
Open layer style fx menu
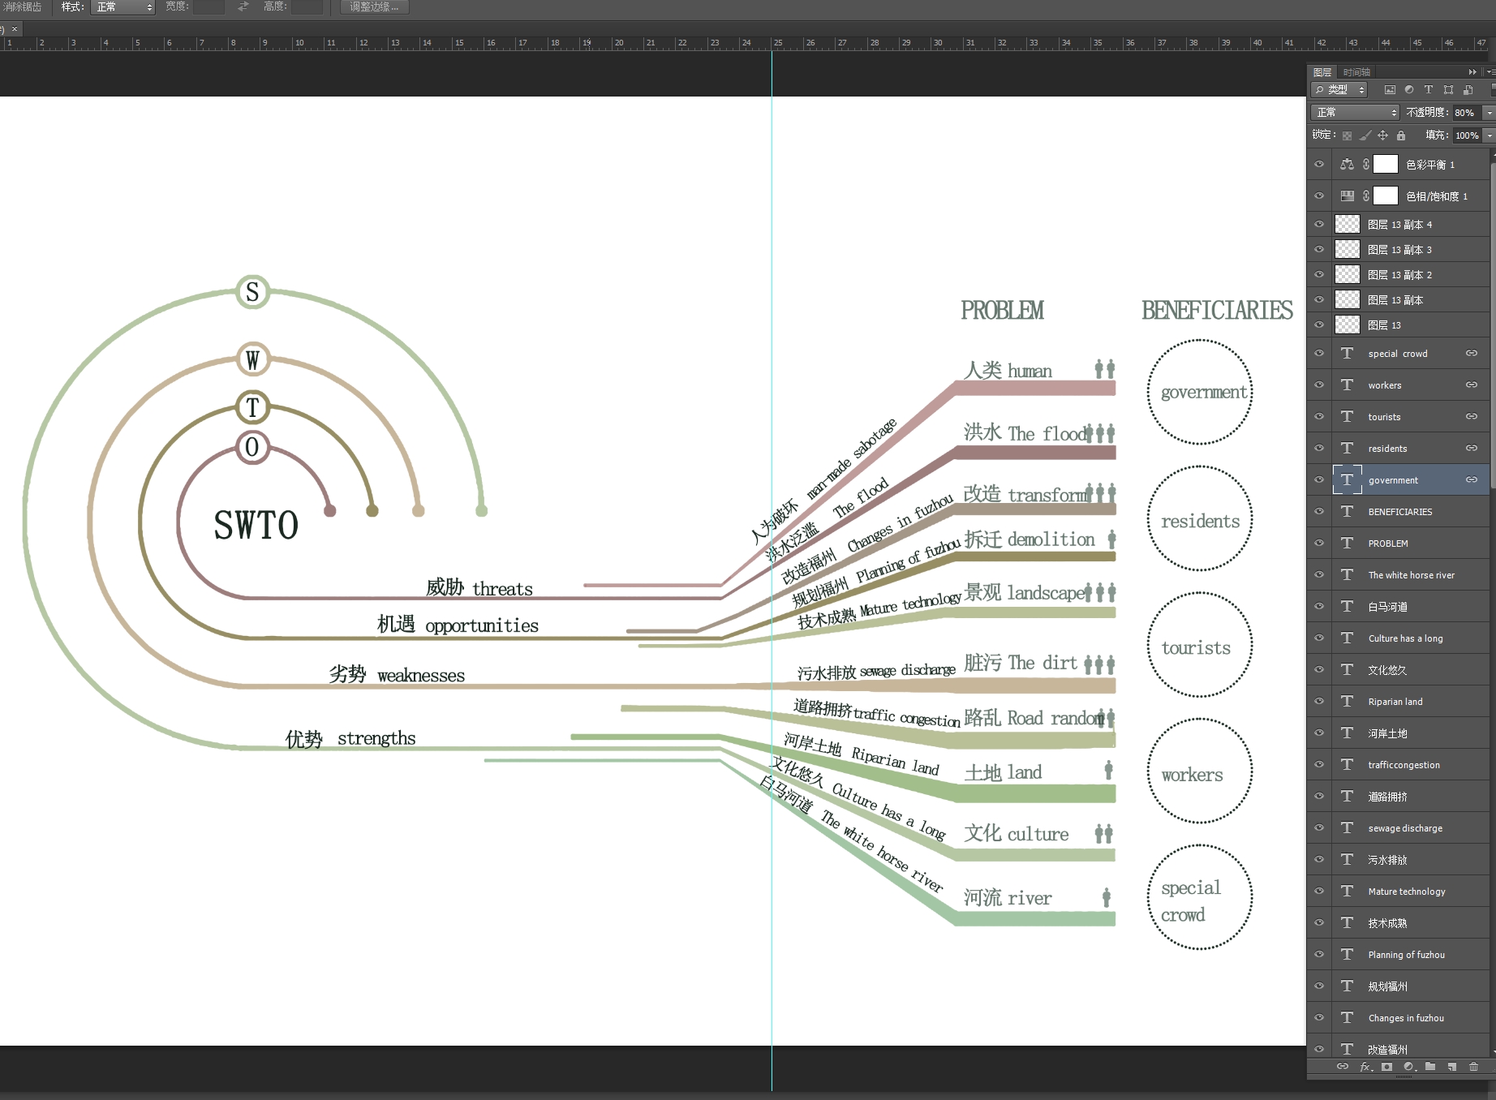pyautogui.click(x=1366, y=1066)
